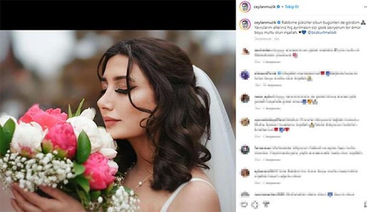Open the avatar beside the caption text
This screenshot has height=212, width=367.
(x=245, y=24)
